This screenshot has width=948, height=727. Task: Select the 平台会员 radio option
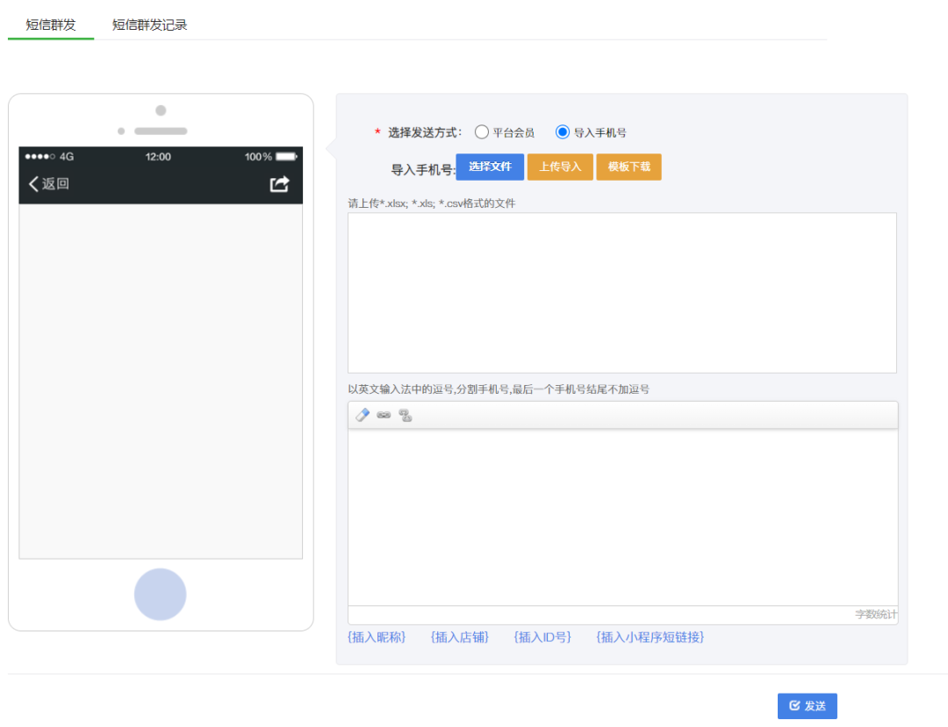(x=482, y=132)
